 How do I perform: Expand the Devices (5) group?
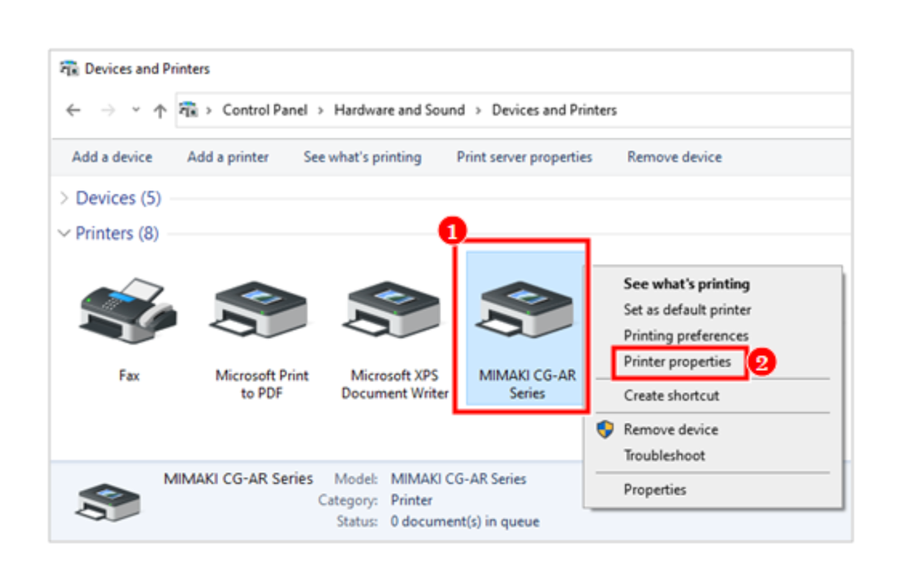pyautogui.click(x=65, y=198)
